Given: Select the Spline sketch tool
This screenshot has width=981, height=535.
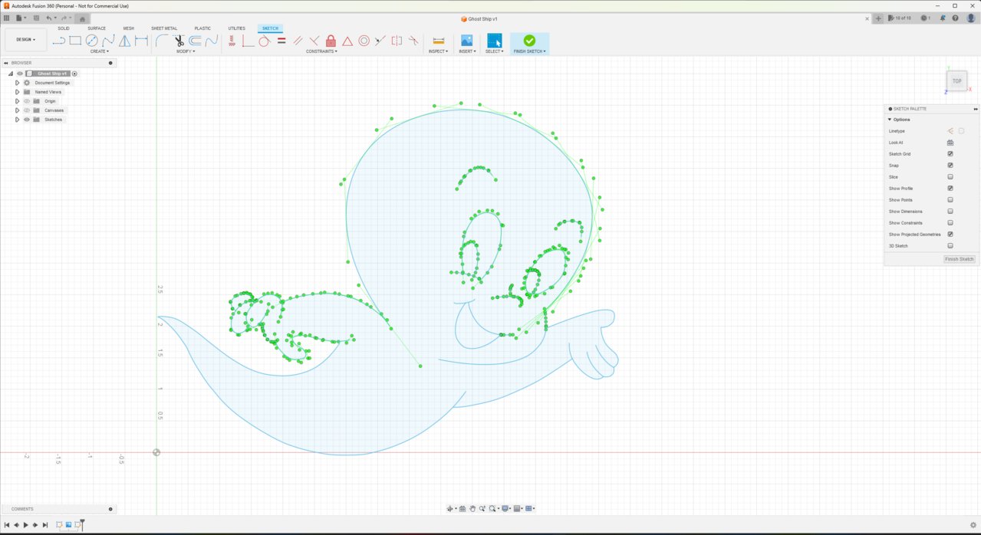Looking at the screenshot, I should 108,41.
